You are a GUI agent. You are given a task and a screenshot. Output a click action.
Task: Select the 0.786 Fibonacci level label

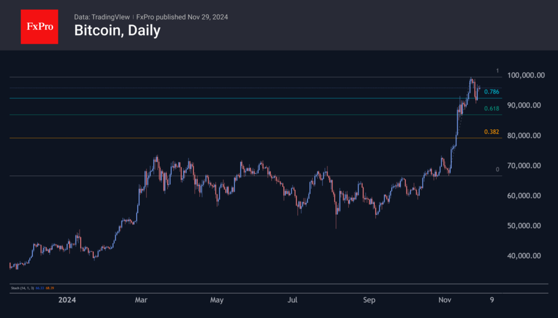pos(491,92)
